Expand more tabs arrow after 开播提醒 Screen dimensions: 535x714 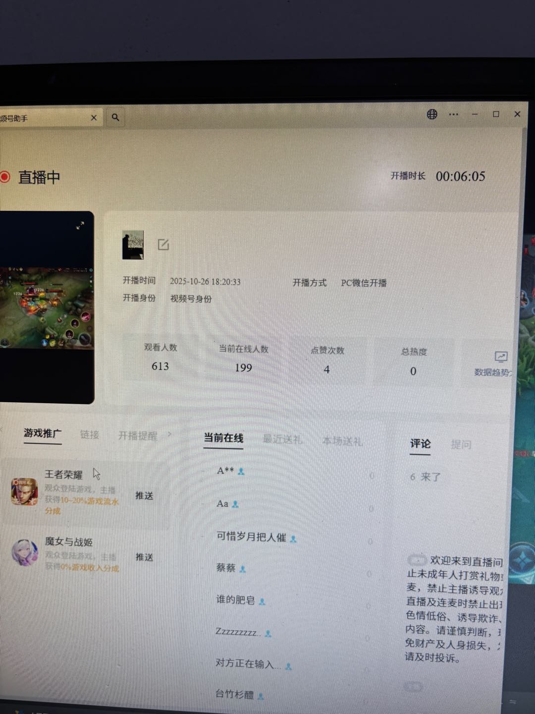[169, 434]
